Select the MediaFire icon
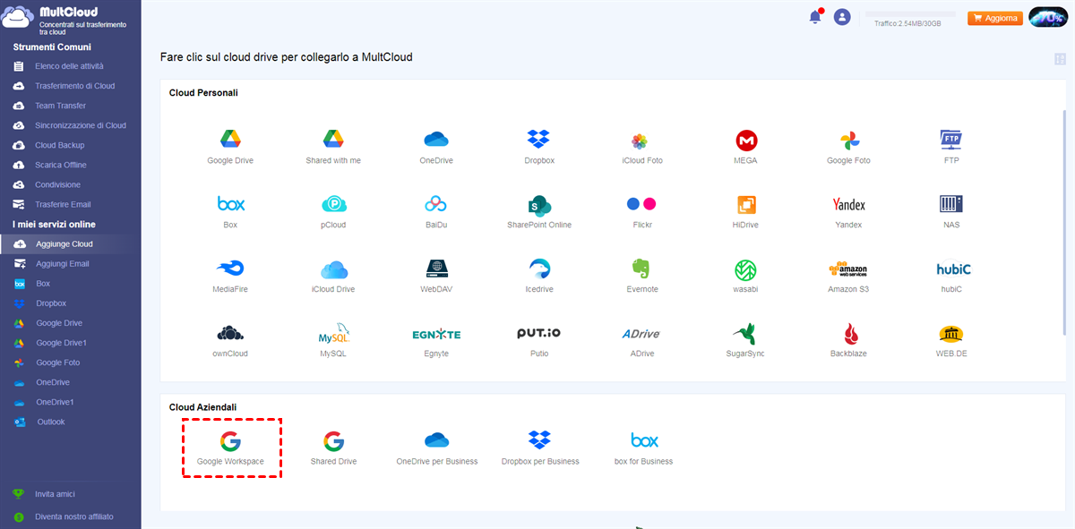Image resolution: width=1075 pixels, height=529 pixels. pyautogui.click(x=230, y=269)
